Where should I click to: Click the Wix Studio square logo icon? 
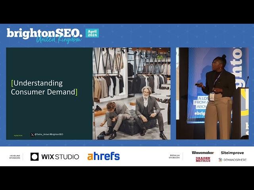35,156
